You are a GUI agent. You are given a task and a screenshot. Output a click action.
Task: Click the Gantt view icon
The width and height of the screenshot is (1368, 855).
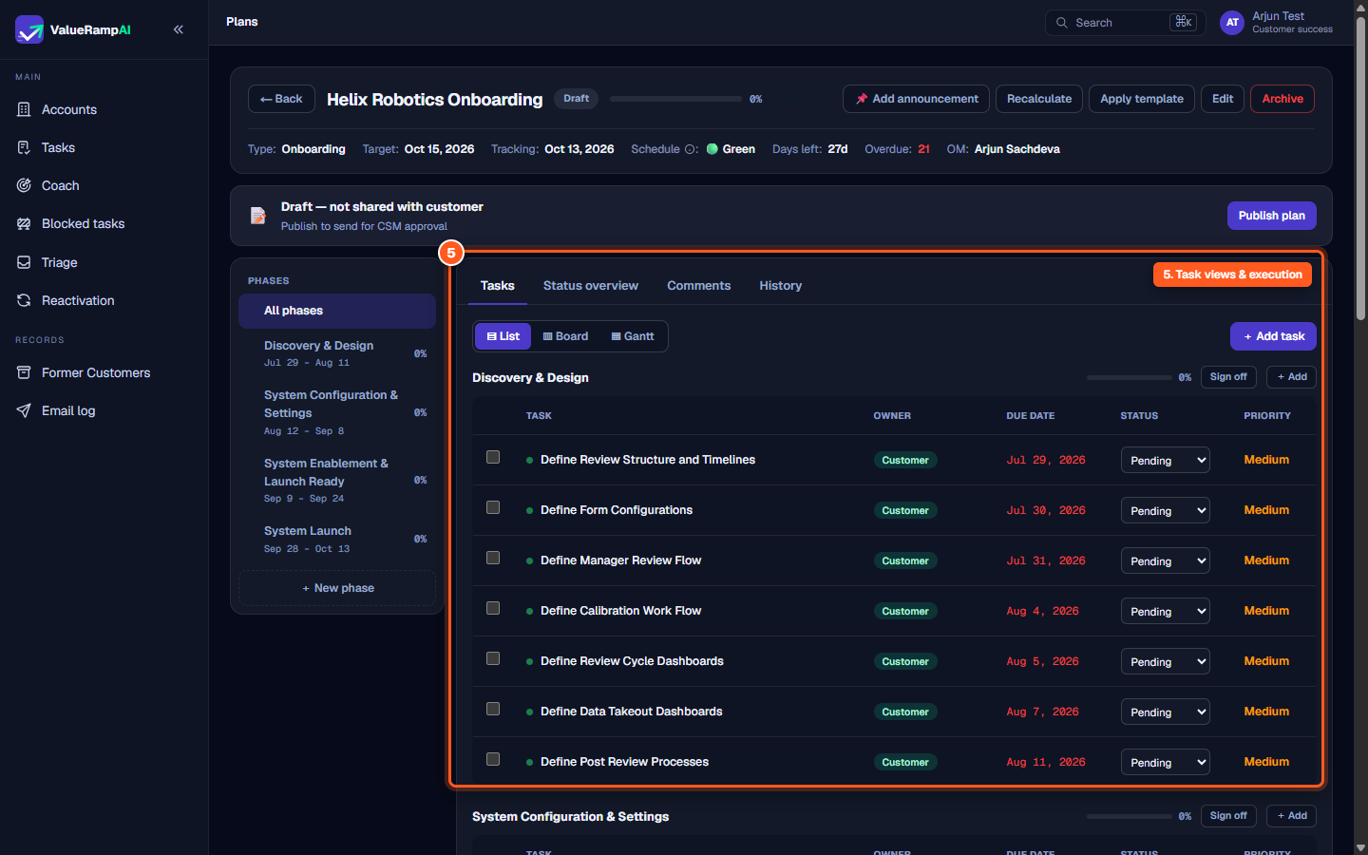click(616, 336)
